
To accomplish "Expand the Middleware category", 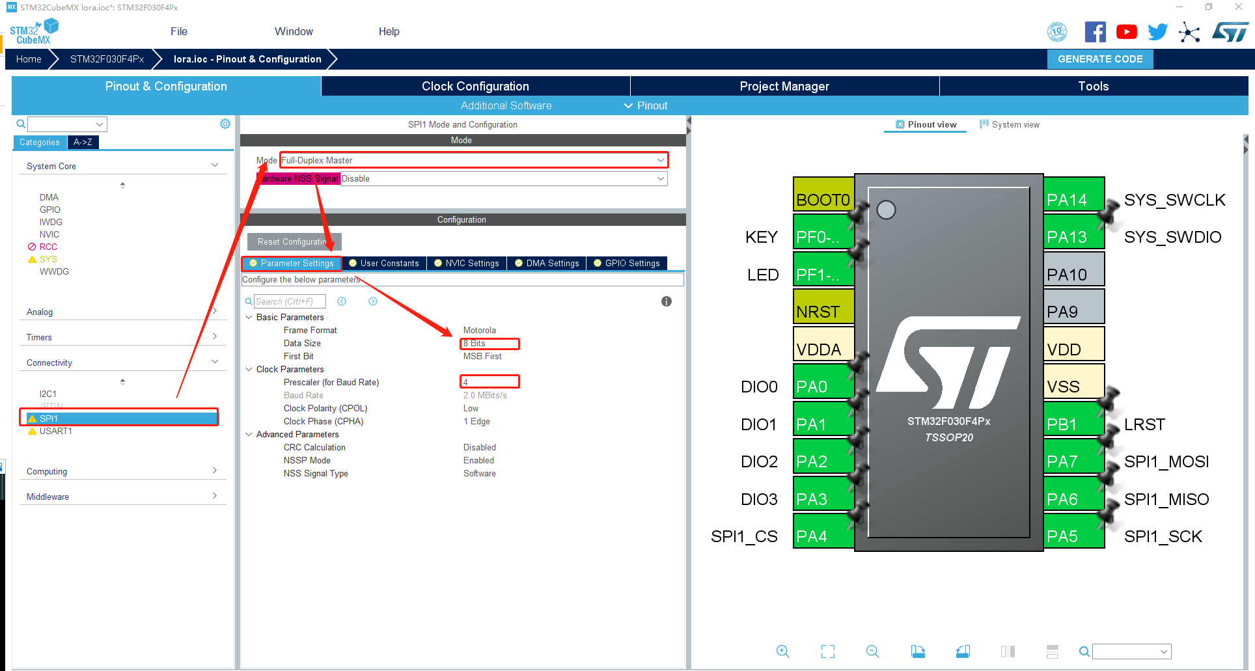I will (x=215, y=496).
